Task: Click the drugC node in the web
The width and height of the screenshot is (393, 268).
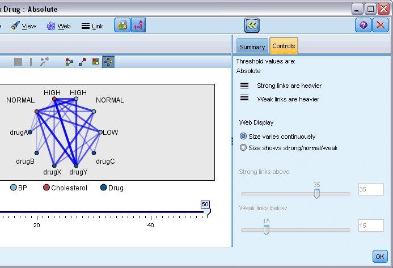Action: click(94, 153)
